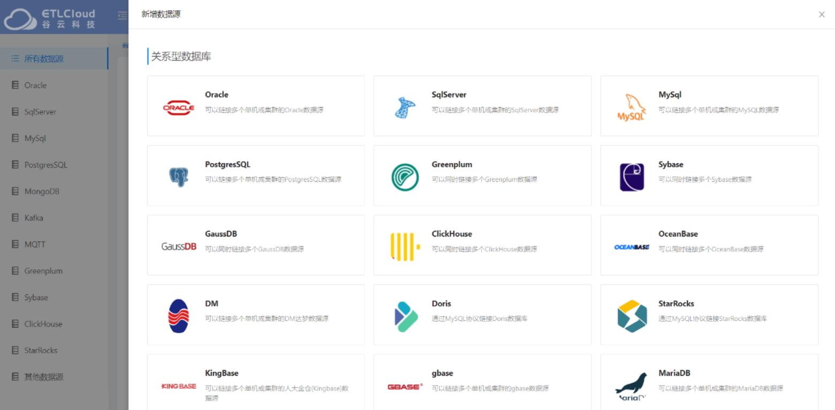Choose the PostgresSQL card title

click(227, 164)
